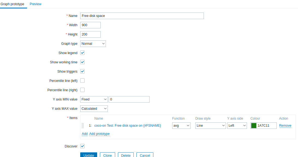298x157 pixels.
Task: Enable Percentile line (left) checkbox
Action: click(82, 81)
